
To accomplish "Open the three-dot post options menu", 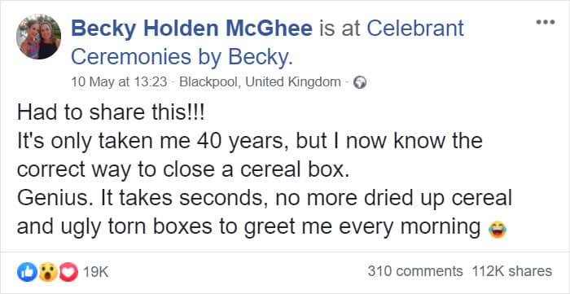I will coord(546,22).
